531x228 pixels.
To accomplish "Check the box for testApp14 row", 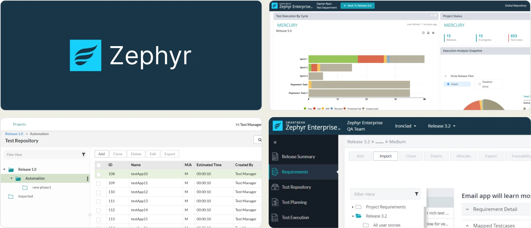I will [x=99, y=210].
